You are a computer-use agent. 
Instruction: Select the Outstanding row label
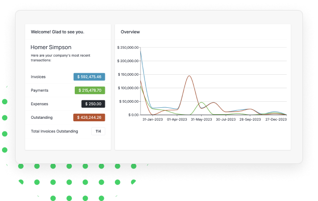tap(42, 117)
